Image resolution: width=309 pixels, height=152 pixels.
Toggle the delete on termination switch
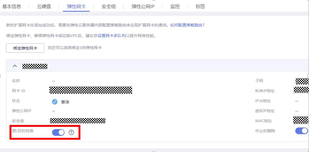point(302,131)
